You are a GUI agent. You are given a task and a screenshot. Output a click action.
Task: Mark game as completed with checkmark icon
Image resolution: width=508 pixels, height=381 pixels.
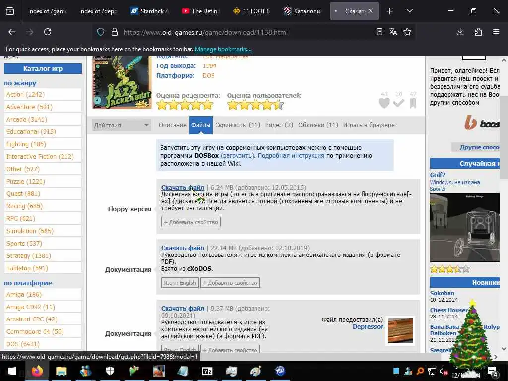[398, 103]
